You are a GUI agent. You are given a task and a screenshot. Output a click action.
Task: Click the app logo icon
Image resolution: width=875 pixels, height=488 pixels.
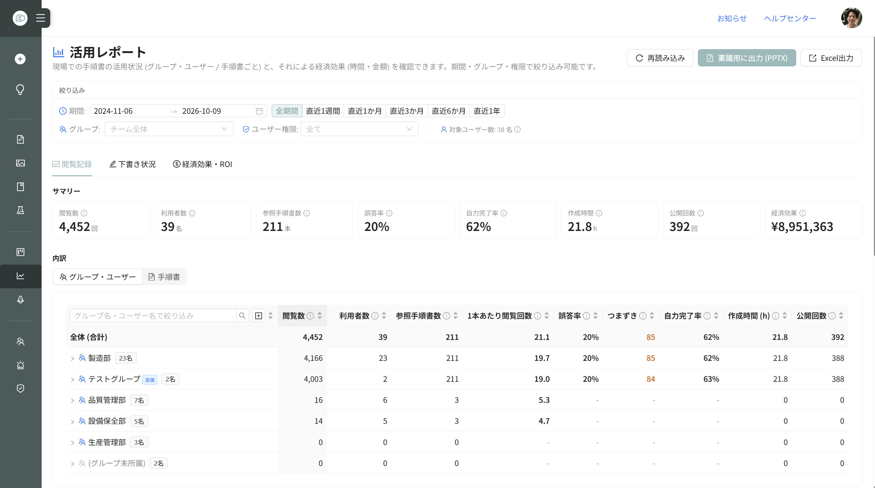tap(20, 18)
